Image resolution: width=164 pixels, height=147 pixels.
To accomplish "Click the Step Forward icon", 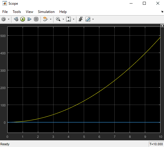I will 29,19.
